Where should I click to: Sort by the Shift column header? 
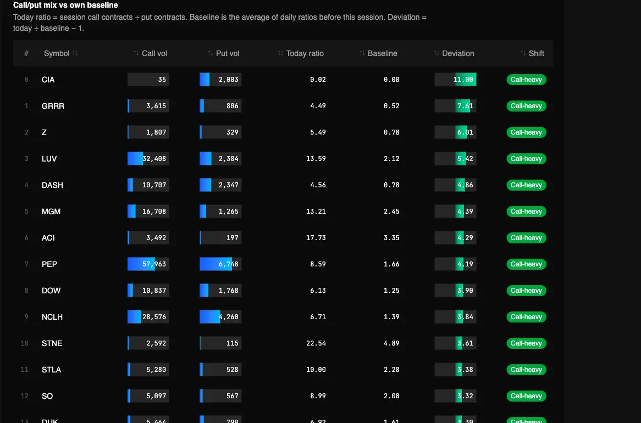point(532,53)
